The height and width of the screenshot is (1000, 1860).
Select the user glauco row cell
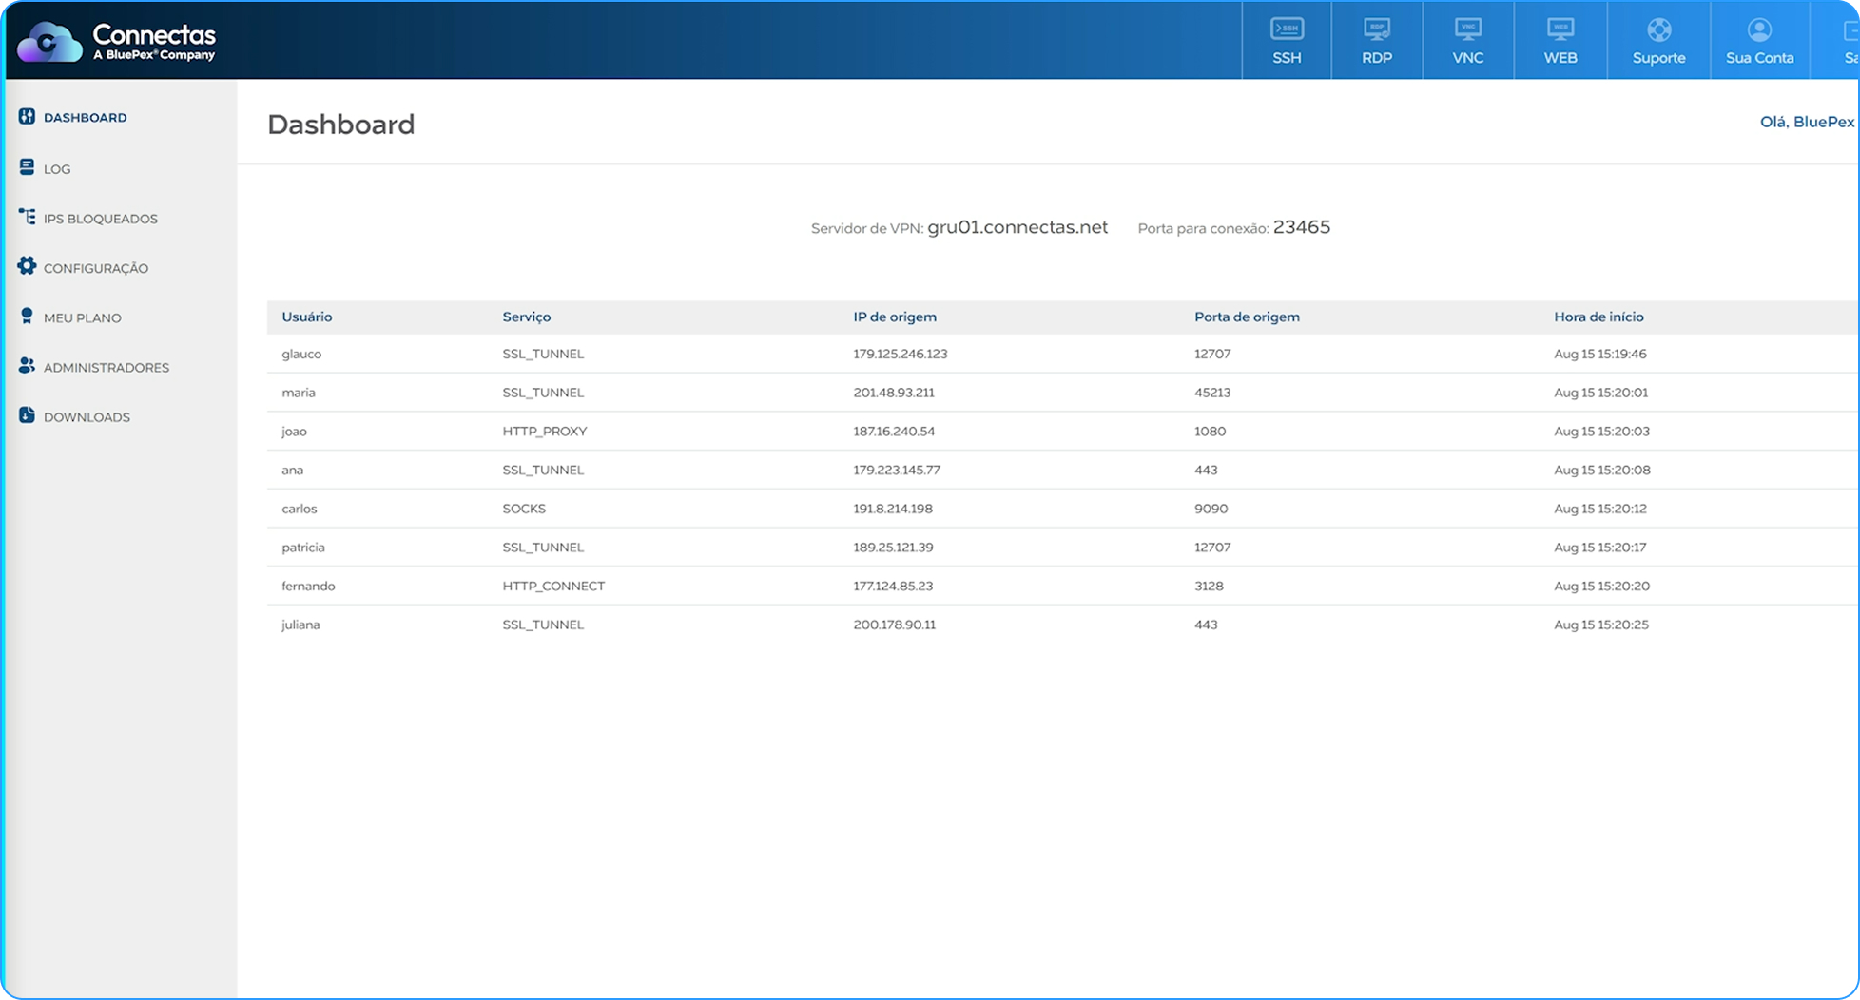[301, 354]
